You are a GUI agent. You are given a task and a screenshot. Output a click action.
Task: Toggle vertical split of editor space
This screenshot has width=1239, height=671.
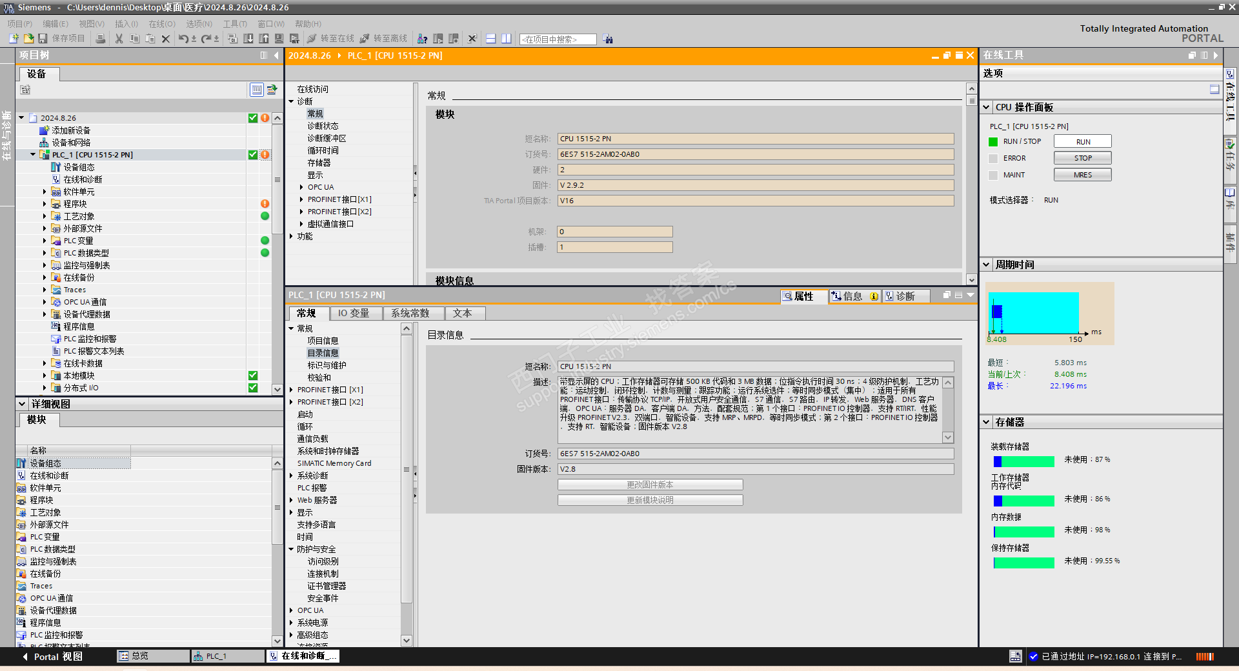click(x=507, y=39)
